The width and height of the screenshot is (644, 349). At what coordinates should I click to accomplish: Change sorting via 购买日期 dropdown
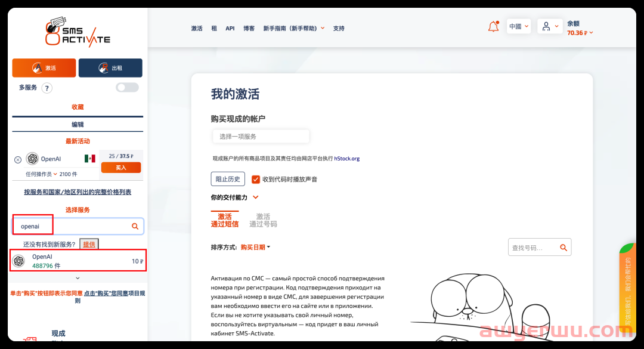coord(255,247)
